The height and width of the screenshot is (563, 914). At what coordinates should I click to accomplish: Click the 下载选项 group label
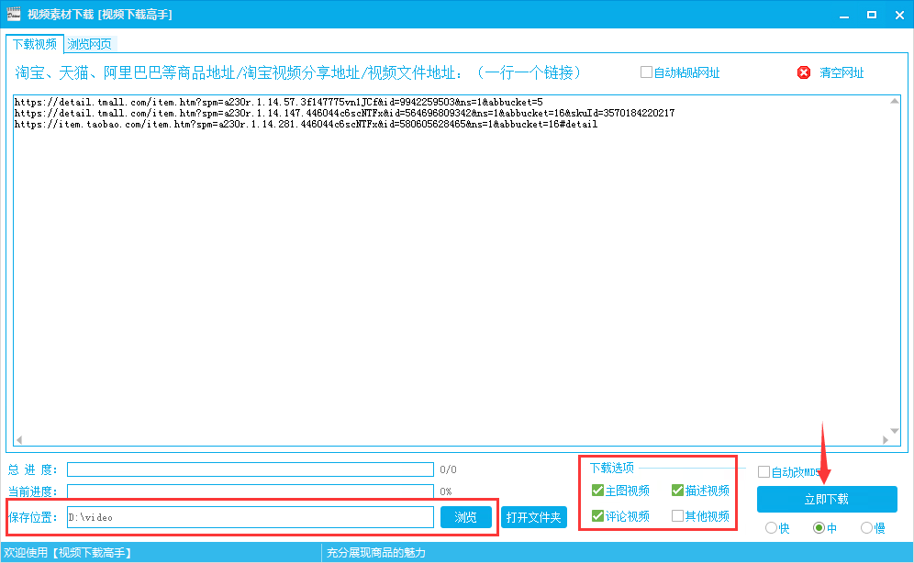pos(611,468)
